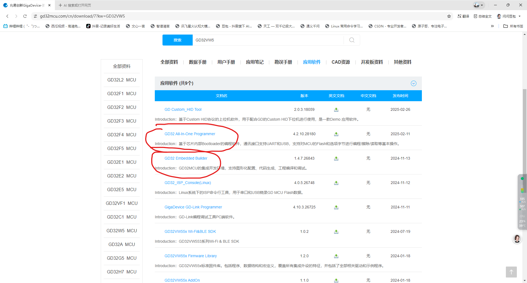Open 所有书签 folder

513,26
